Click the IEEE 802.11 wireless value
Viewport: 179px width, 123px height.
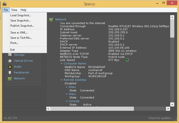pyautogui.click(x=122, y=51)
